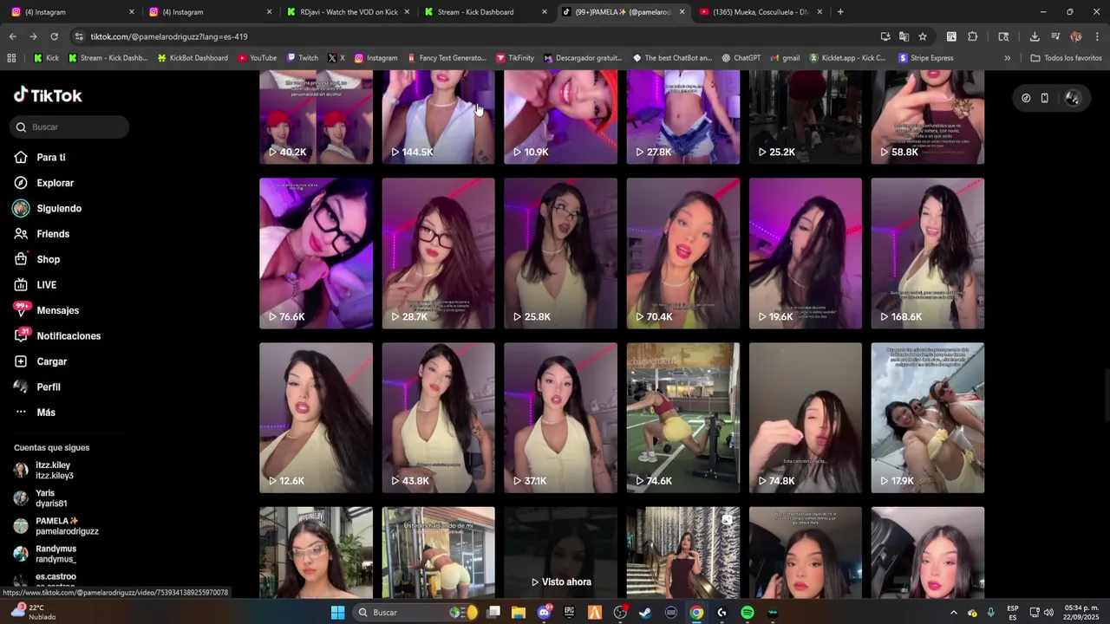Open Kick bookmark
The image size is (1110, 624).
[46, 58]
